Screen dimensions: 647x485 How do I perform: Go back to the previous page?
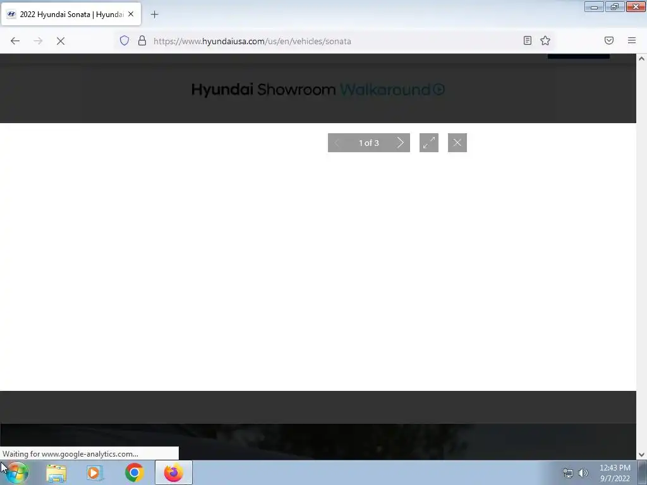[15, 41]
